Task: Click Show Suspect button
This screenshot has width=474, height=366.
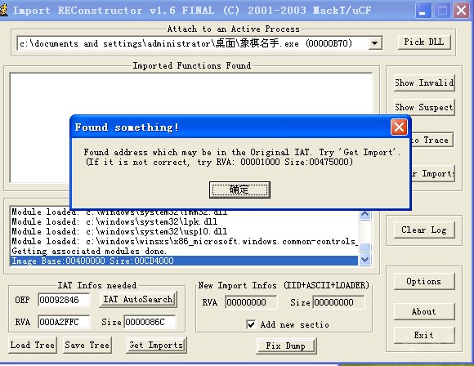Action: click(424, 107)
